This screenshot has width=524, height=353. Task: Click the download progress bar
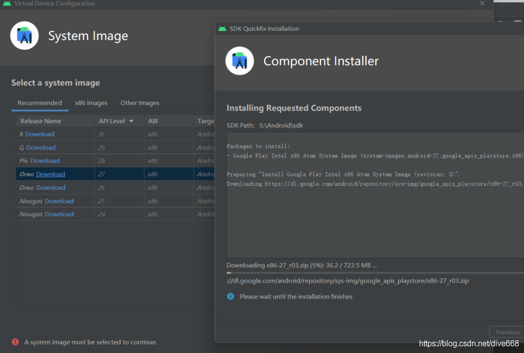coord(375,273)
